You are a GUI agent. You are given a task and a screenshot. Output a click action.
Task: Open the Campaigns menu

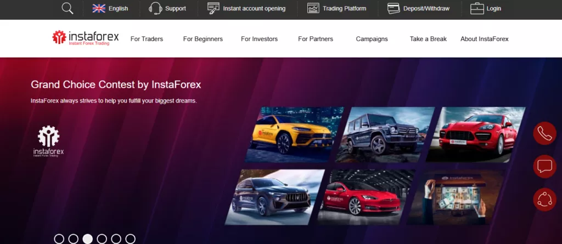pos(372,39)
